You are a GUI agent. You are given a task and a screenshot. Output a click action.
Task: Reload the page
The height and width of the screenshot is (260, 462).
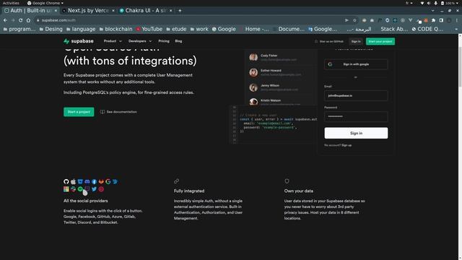21,20
